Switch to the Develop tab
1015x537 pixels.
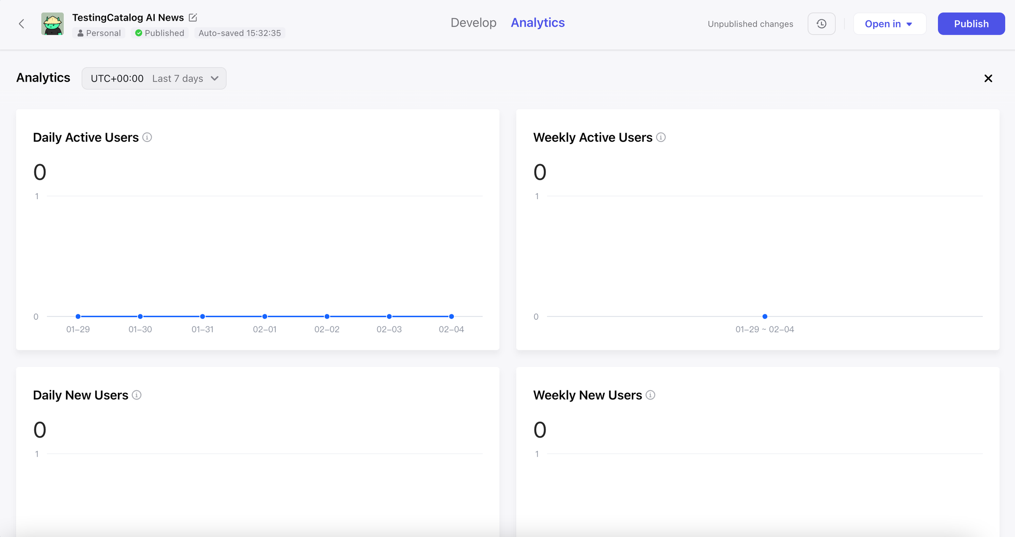(473, 22)
